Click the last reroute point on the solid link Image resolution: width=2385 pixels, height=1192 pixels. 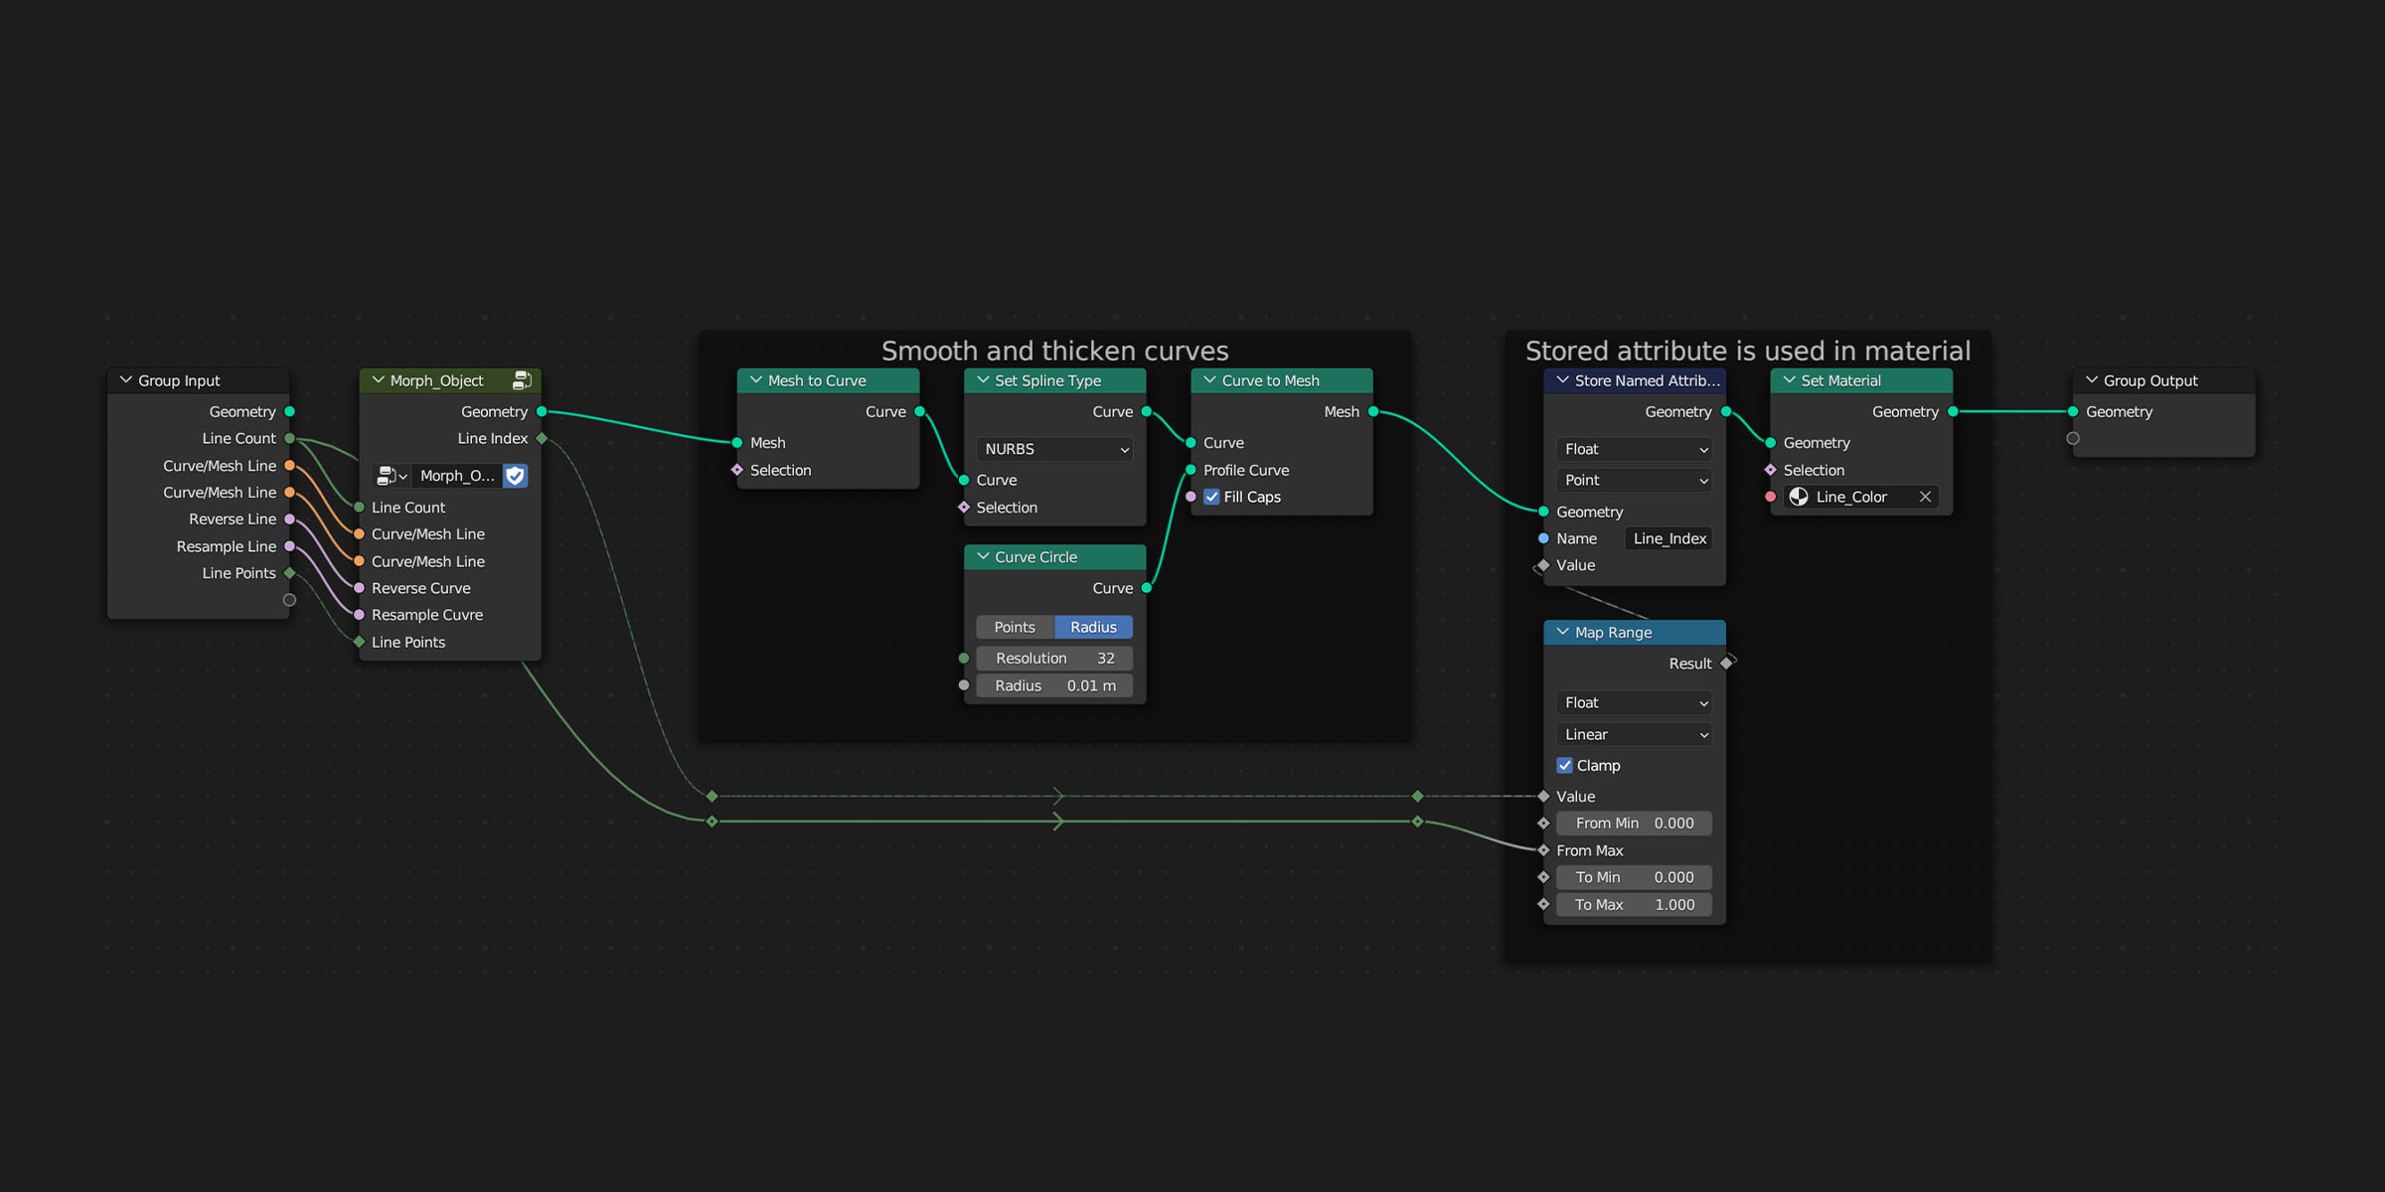click(x=1418, y=821)
